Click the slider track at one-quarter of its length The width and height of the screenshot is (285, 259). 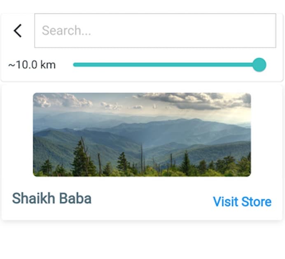click(x=120, y=65)
